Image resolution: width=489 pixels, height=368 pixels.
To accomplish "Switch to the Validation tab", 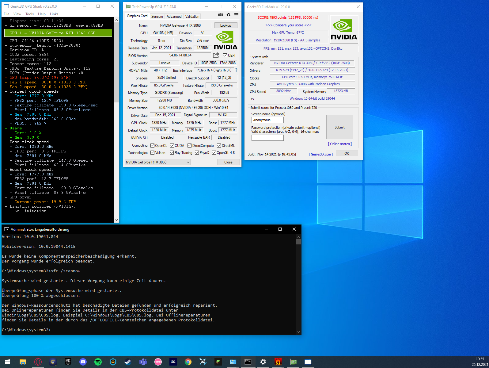I will pos(192,17).
